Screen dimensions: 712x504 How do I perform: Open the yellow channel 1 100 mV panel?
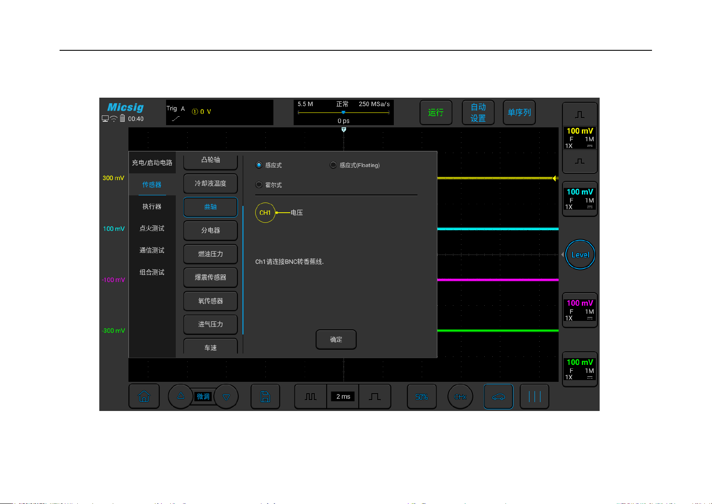pos(580,138)
